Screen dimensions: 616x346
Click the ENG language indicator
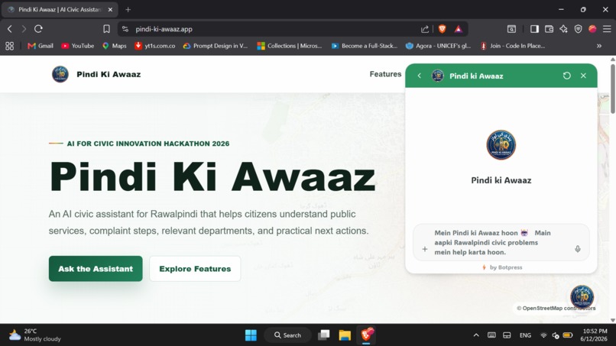click(525, 335)
